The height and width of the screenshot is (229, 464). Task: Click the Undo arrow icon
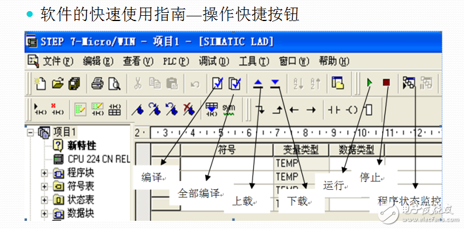point(195,84)
